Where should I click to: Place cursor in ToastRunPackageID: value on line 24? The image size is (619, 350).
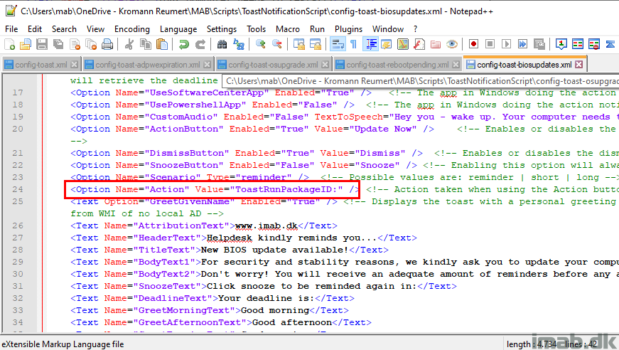pos(289,189)
